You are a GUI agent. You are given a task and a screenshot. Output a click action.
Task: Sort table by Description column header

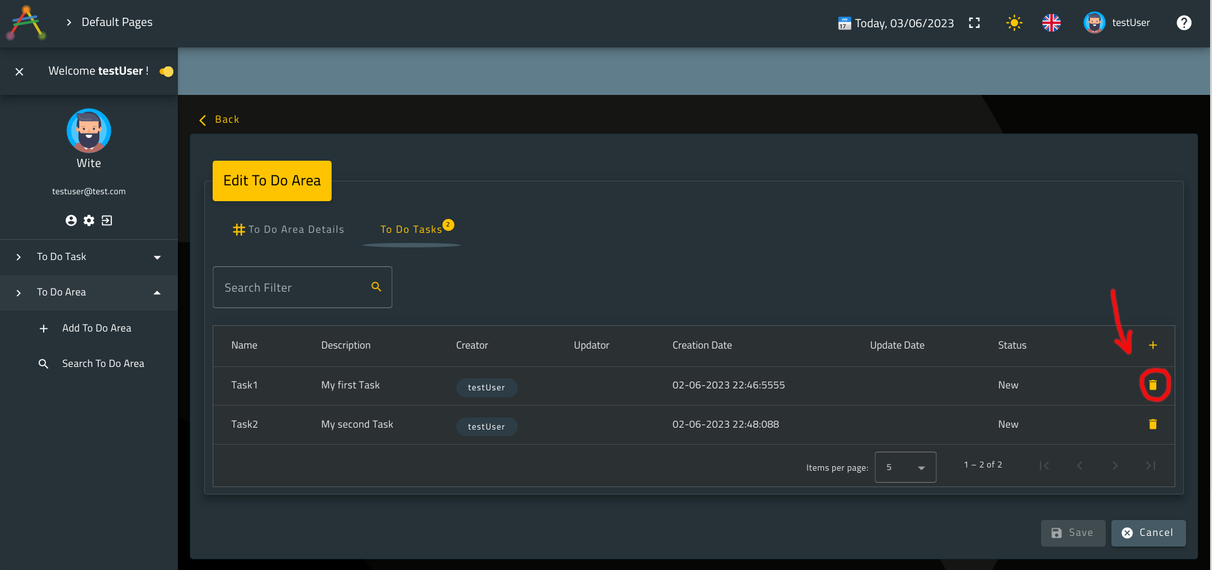(346, 345)
